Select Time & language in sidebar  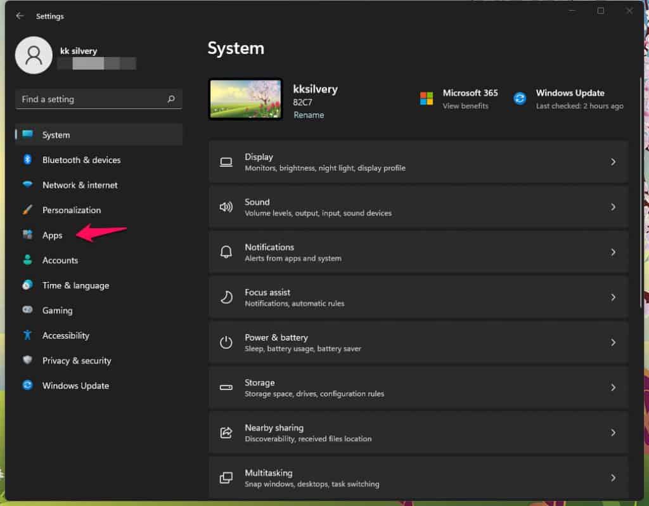coord(75,285)
